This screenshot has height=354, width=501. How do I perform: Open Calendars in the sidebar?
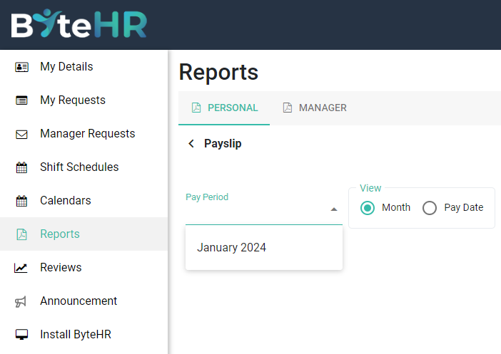83,201
